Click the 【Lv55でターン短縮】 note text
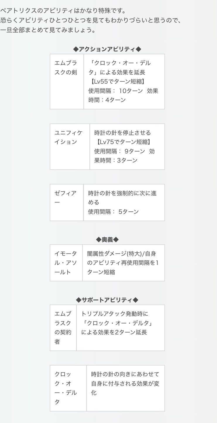 click(117, 82)
